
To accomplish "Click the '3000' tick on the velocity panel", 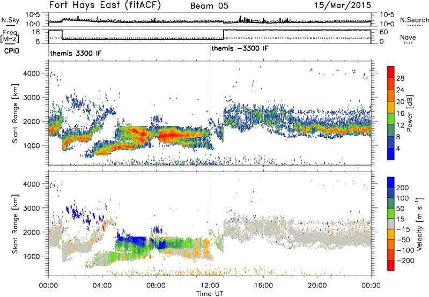I will click(32, 208).
